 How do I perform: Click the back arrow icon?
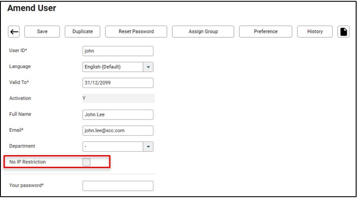[x=14, y=32]
